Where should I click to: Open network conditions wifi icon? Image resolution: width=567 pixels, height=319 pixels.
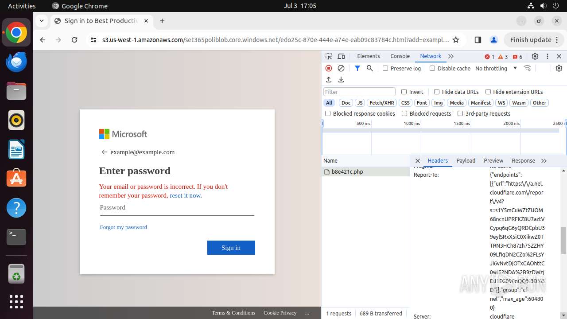[527, 68]
